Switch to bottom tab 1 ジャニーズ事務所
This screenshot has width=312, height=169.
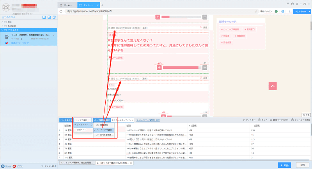tap(77, 163)
